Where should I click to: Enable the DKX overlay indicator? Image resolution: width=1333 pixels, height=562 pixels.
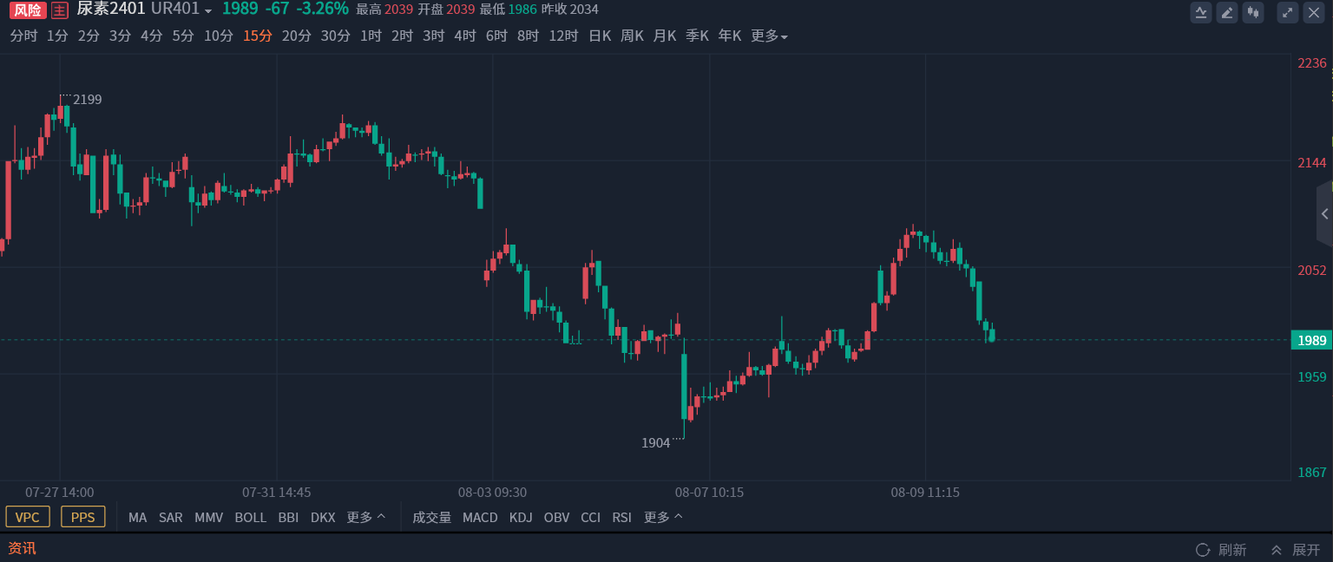point(323,518)
